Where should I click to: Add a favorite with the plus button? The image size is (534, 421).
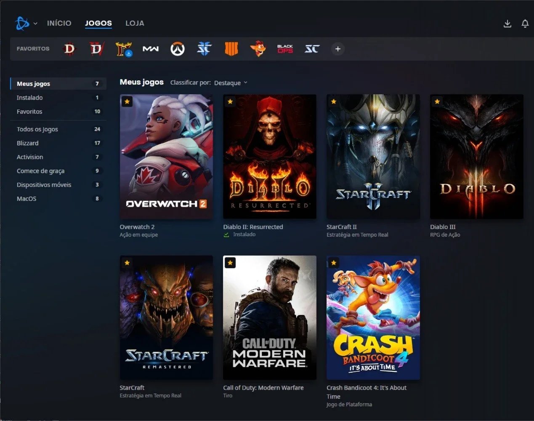[x=337, y=49]
